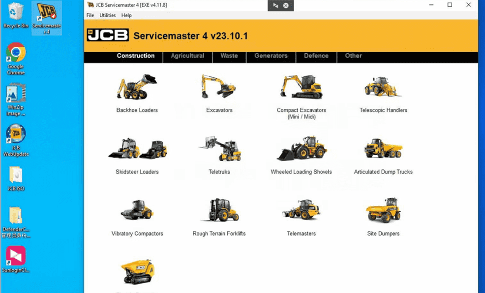The width and height of the screenshot is (485, 293).
Task: Close the JCB Servicemaster 4 window
Action: (469, 5)
